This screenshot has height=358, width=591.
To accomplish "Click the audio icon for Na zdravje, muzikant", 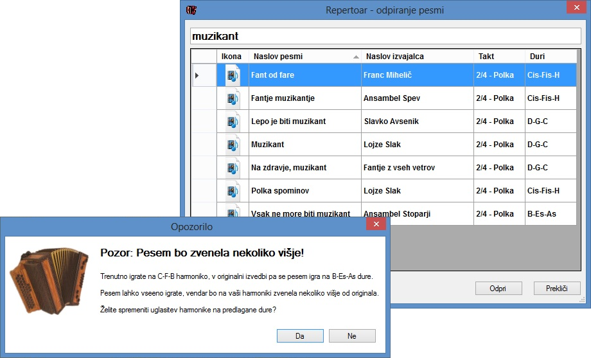I will 232,168.
